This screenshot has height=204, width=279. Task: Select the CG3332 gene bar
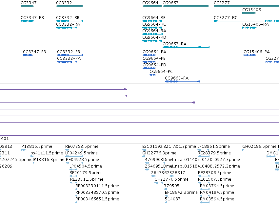(x=69, y=6)
